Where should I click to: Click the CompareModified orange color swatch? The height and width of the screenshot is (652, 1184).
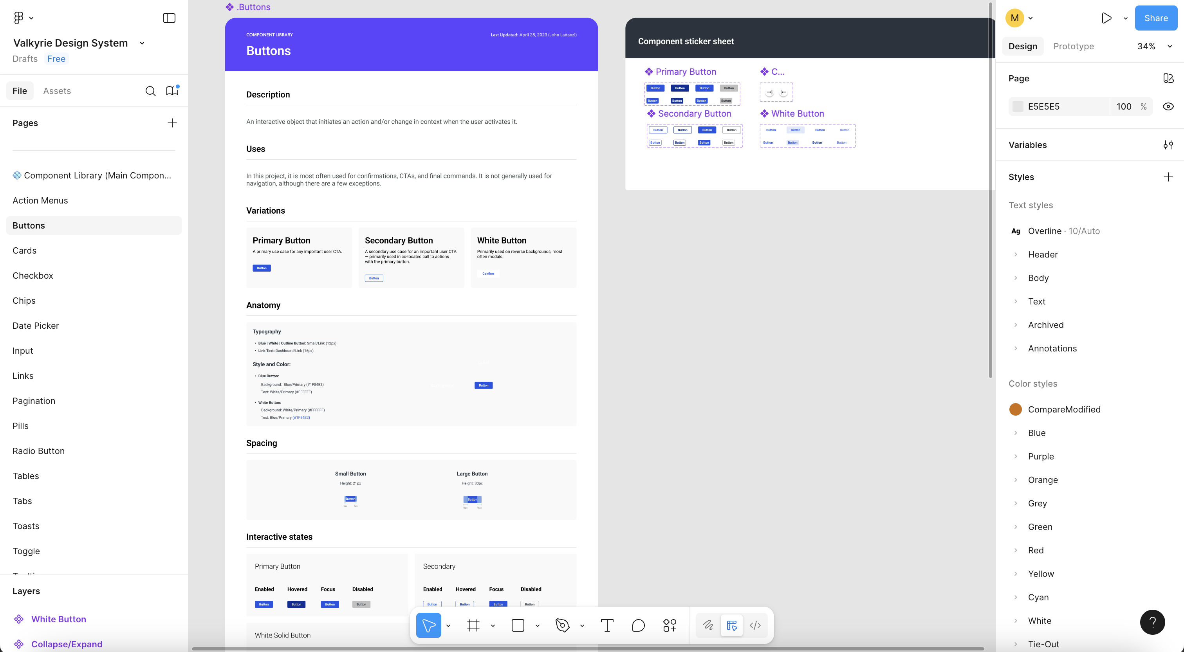(x=1015, y=409)
